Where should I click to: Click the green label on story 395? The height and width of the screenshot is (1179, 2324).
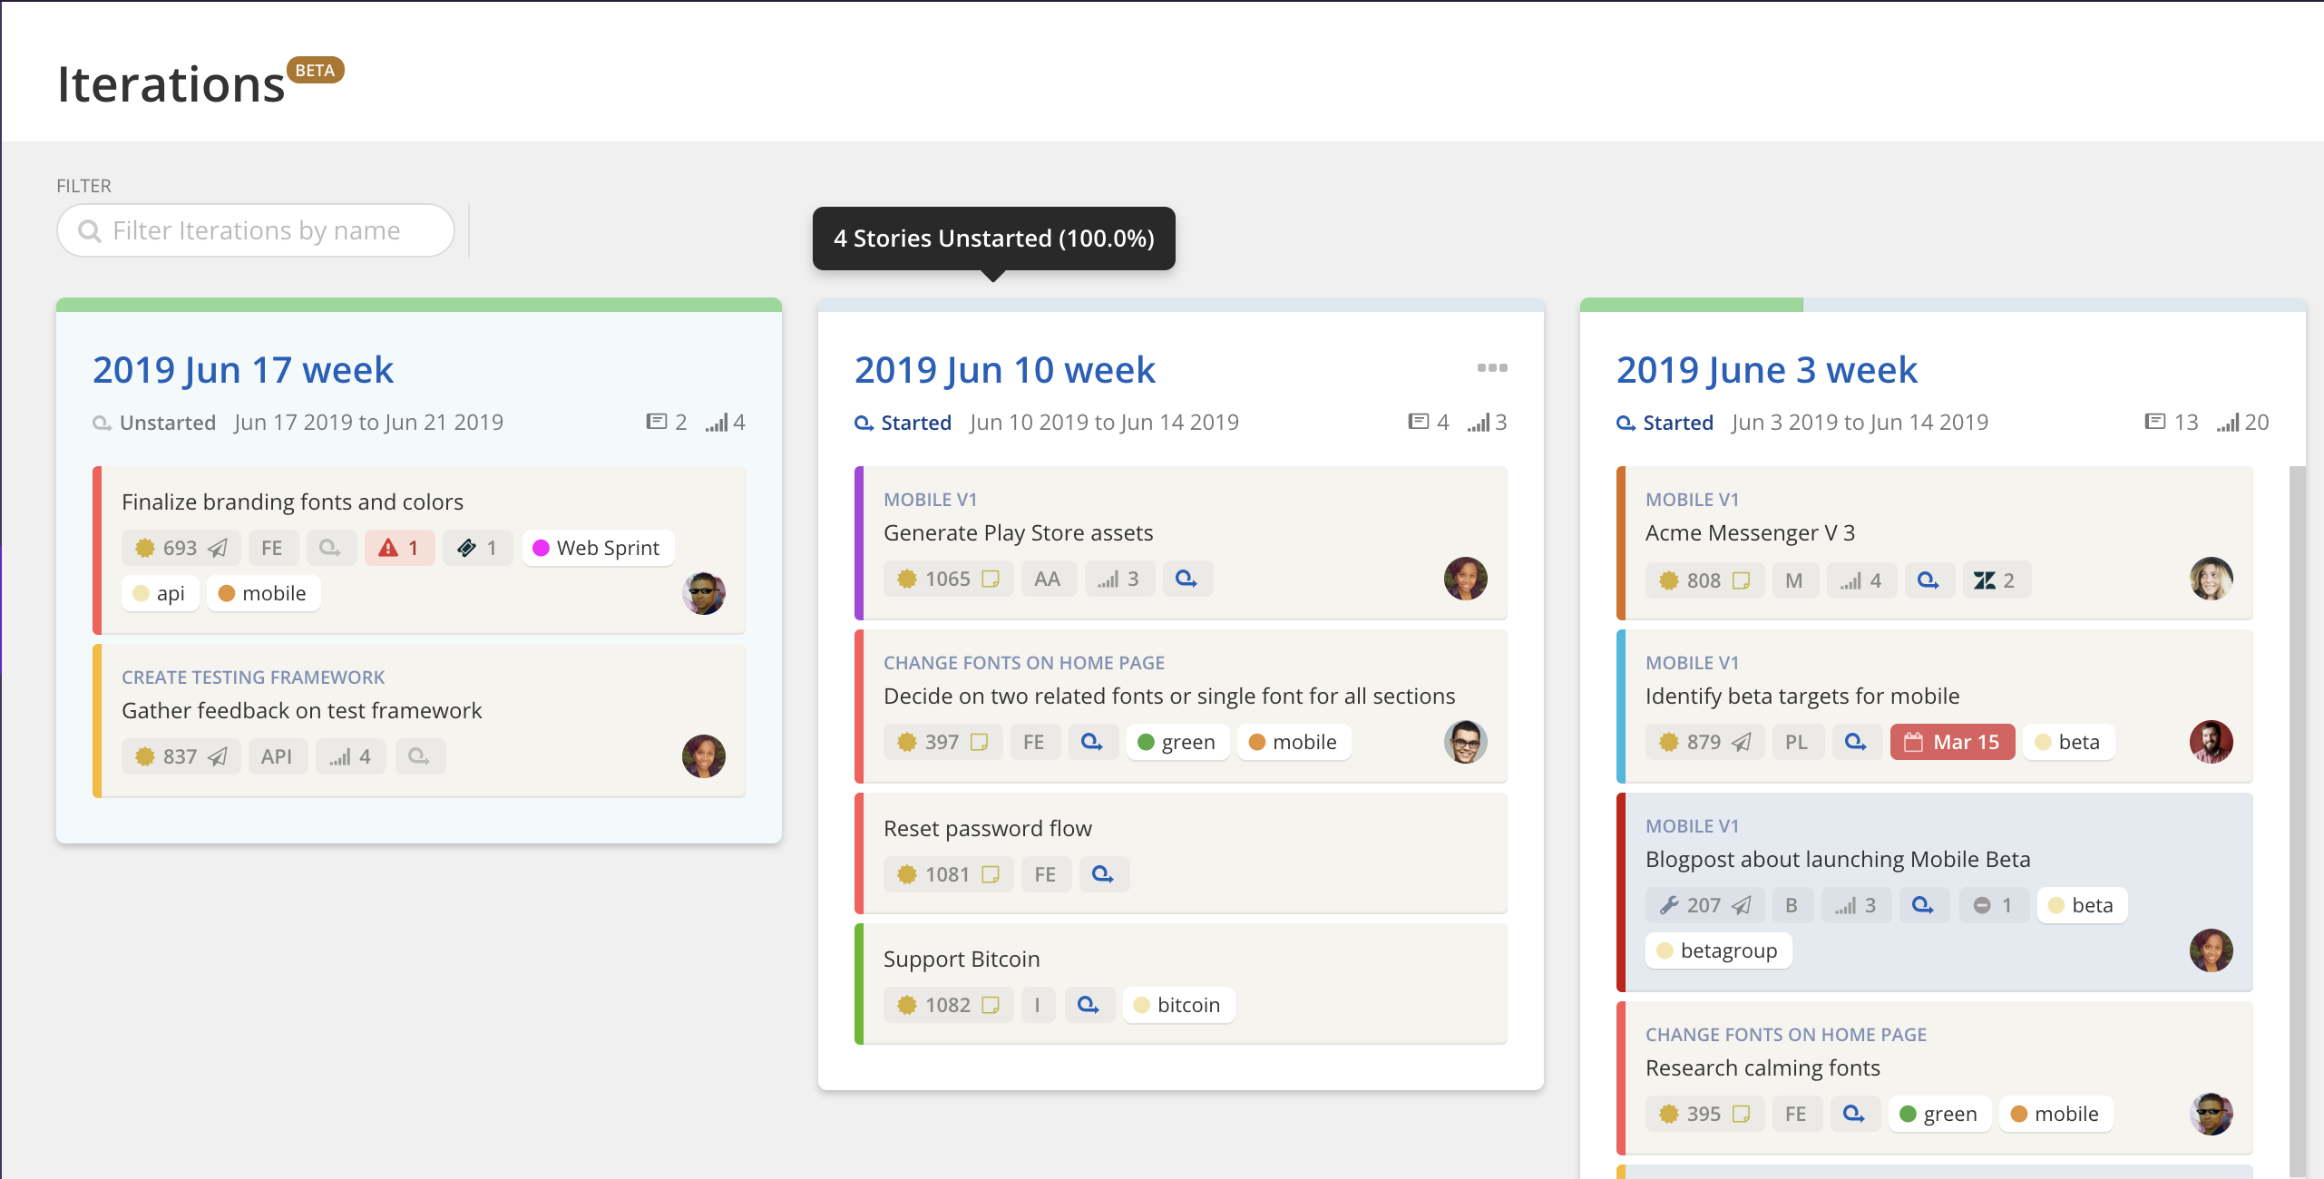pos(1939,1114)
